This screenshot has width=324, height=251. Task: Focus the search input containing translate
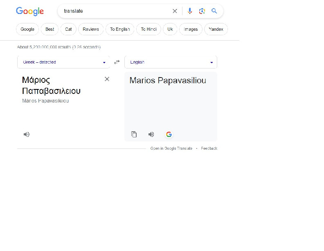[115, 11]
